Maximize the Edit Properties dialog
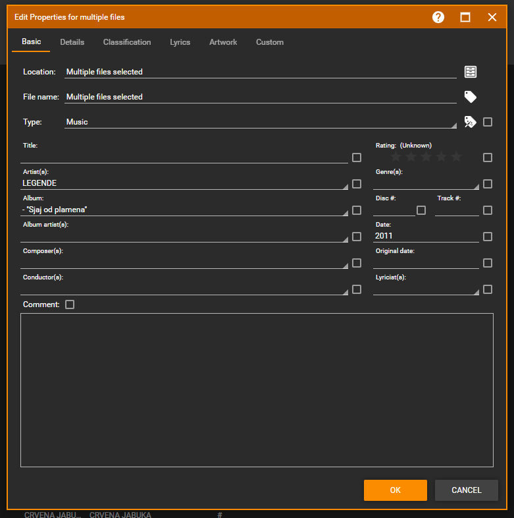 tap(465, 17)
